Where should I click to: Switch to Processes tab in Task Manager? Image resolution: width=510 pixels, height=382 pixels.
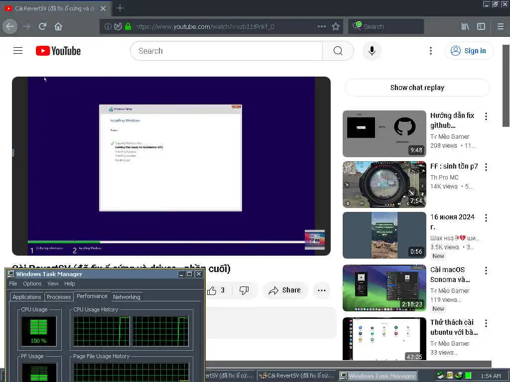pyautogui.click(x=59, y=297)
